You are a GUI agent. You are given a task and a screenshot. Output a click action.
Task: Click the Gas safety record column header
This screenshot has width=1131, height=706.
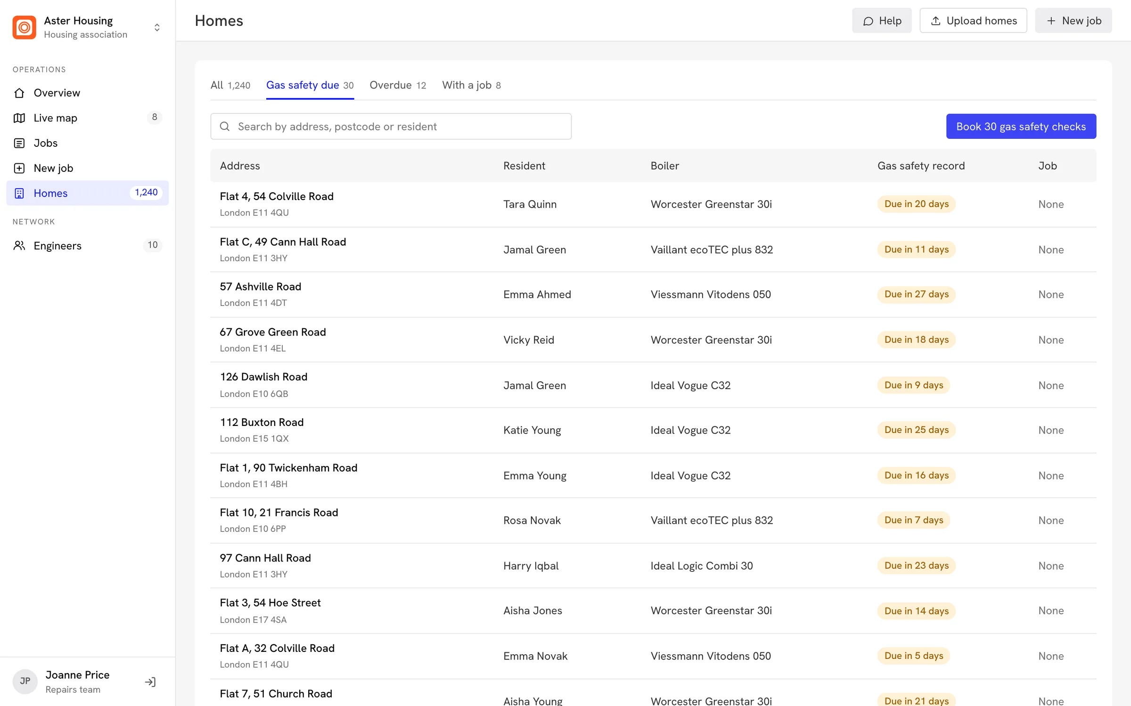pyautogui.click(x=921, y=166)
